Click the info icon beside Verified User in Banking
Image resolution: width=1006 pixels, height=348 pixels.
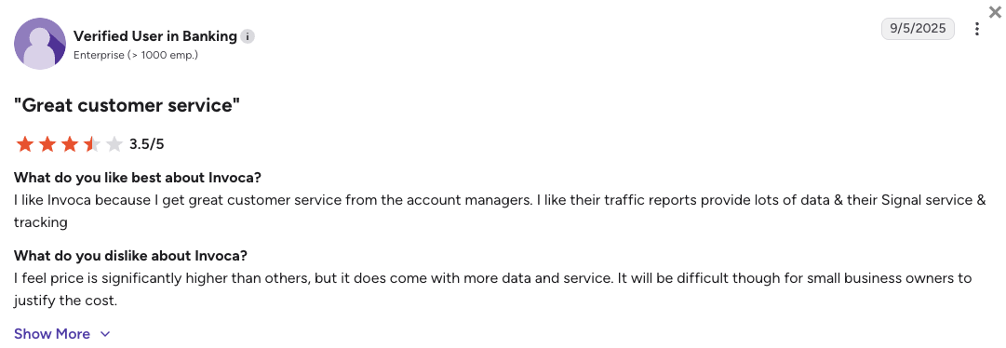click(248, 36)
